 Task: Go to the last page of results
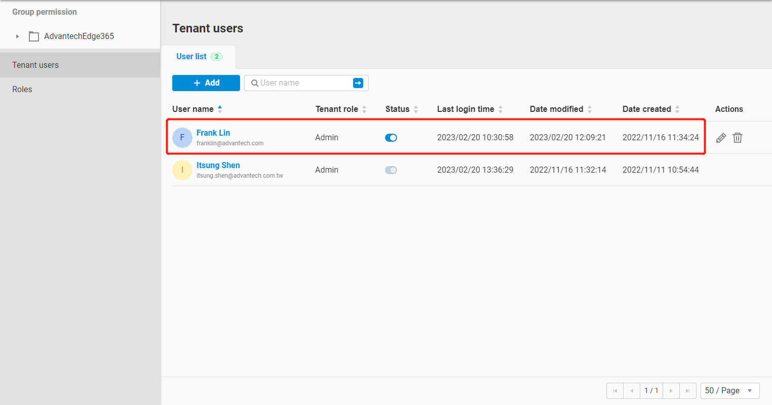click(687, 391)
